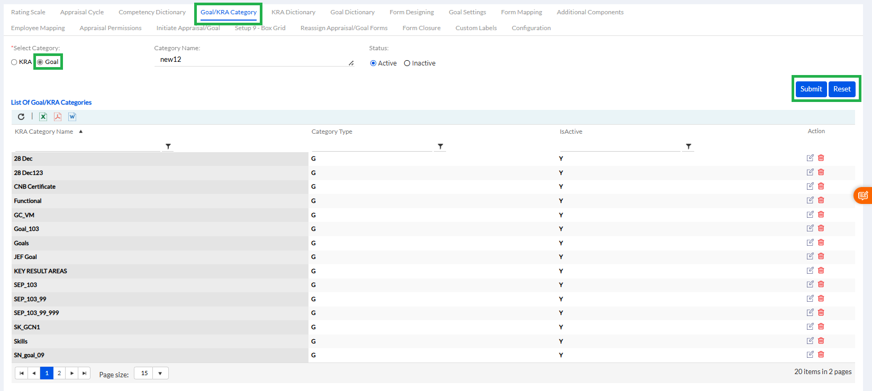
Task: Open the orange feedback side widget
Action: tap(863, 196)
